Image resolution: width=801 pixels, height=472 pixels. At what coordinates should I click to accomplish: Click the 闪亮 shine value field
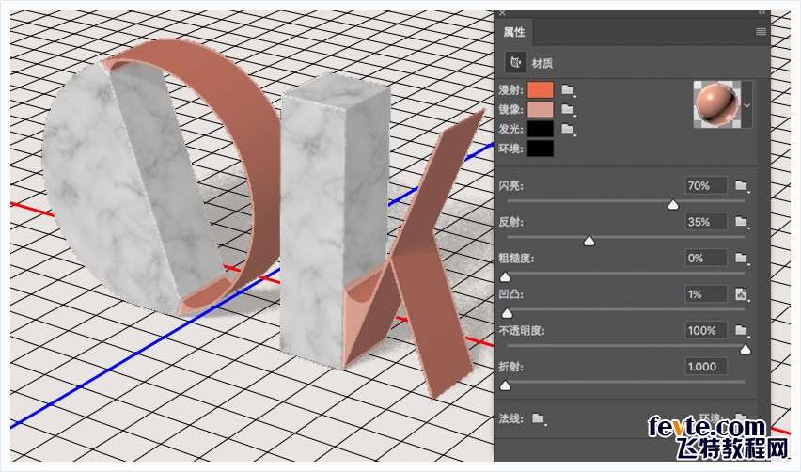(706, 185)
